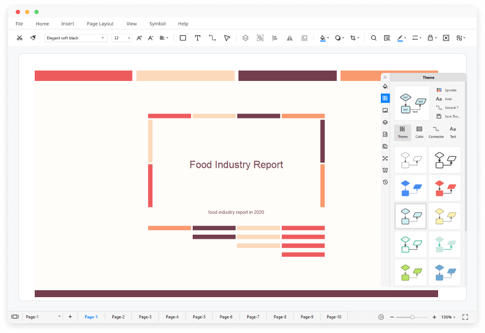
Task: Switch to the Page-10 tab
Action: [334, 317]
